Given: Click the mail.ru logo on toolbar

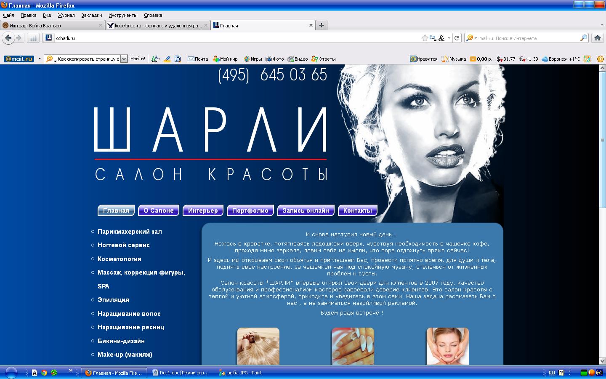Looking at the screenshot, I should pyautogui.click(x=19, y=59).
